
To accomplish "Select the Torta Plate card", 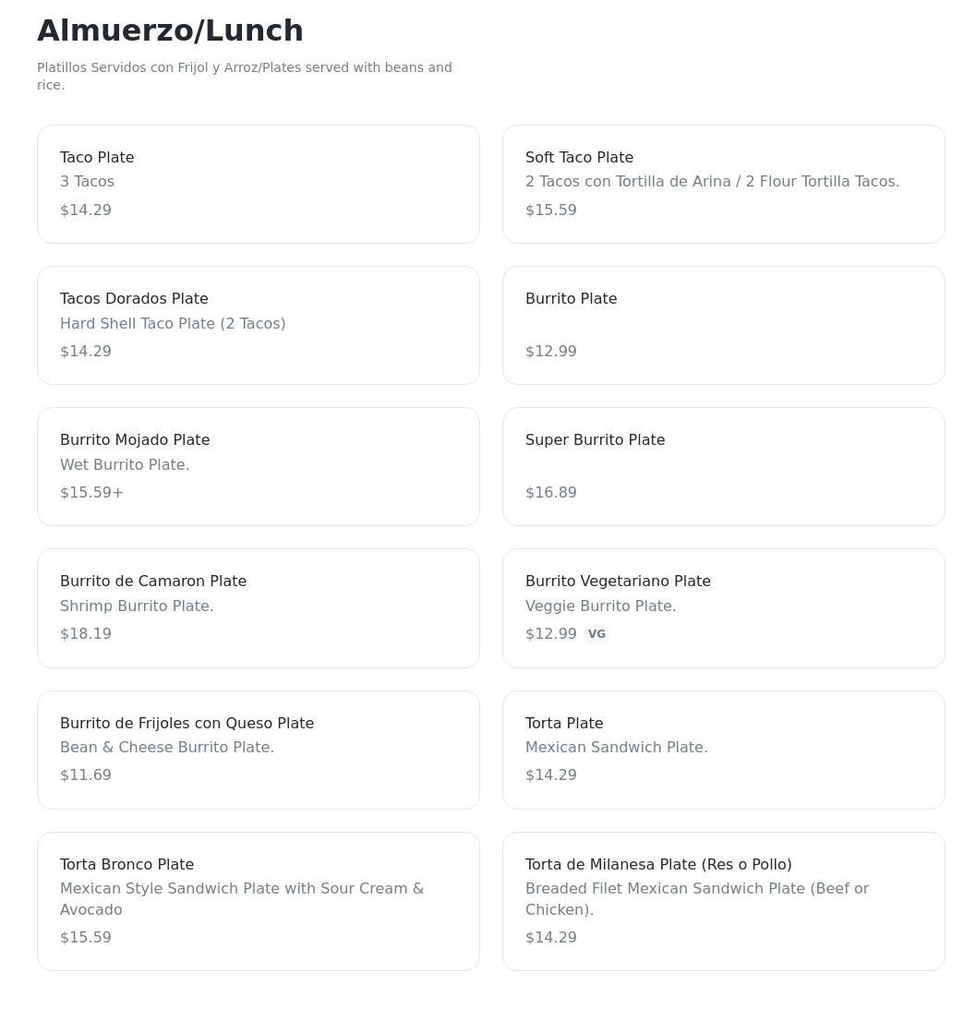I will point(724,750).
